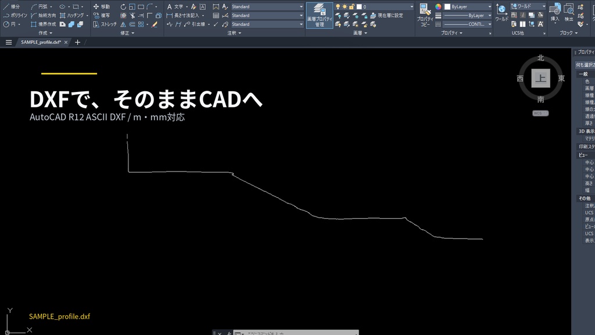Toggle layer lock padlock icon

(x=352, y=6)
